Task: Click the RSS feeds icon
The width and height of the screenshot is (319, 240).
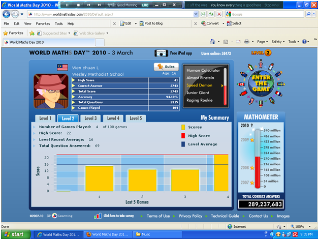Action: 226,42
